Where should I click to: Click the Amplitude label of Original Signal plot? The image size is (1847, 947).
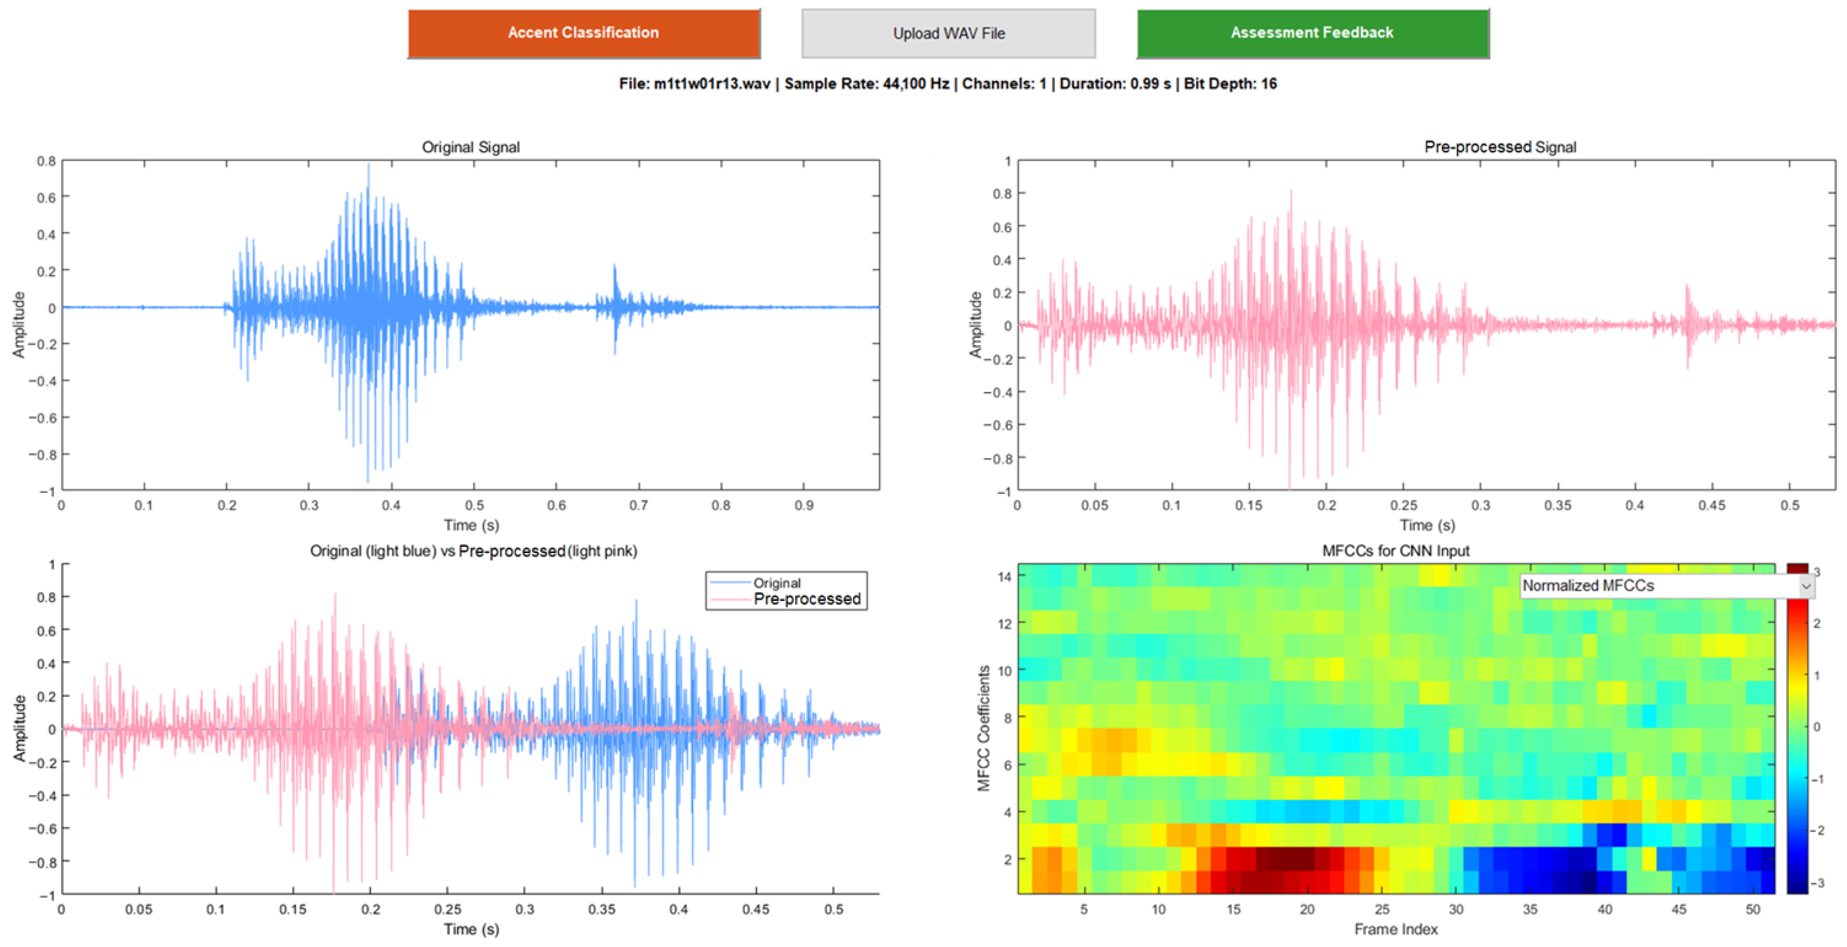[x=19, y=325]
